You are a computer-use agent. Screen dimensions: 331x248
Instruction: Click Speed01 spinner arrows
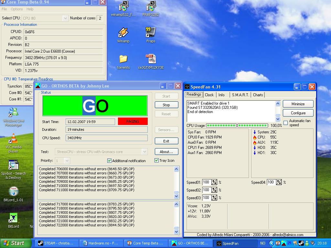pyautogui.click(x=214, y=182)
